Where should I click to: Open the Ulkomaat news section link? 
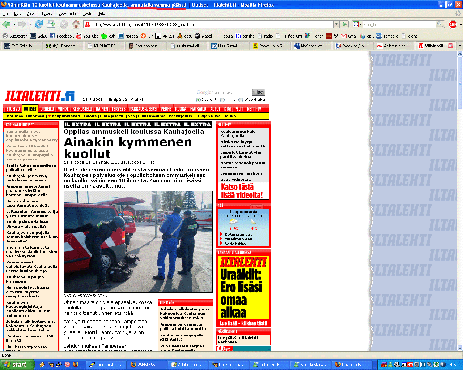(x=35, y=116)
